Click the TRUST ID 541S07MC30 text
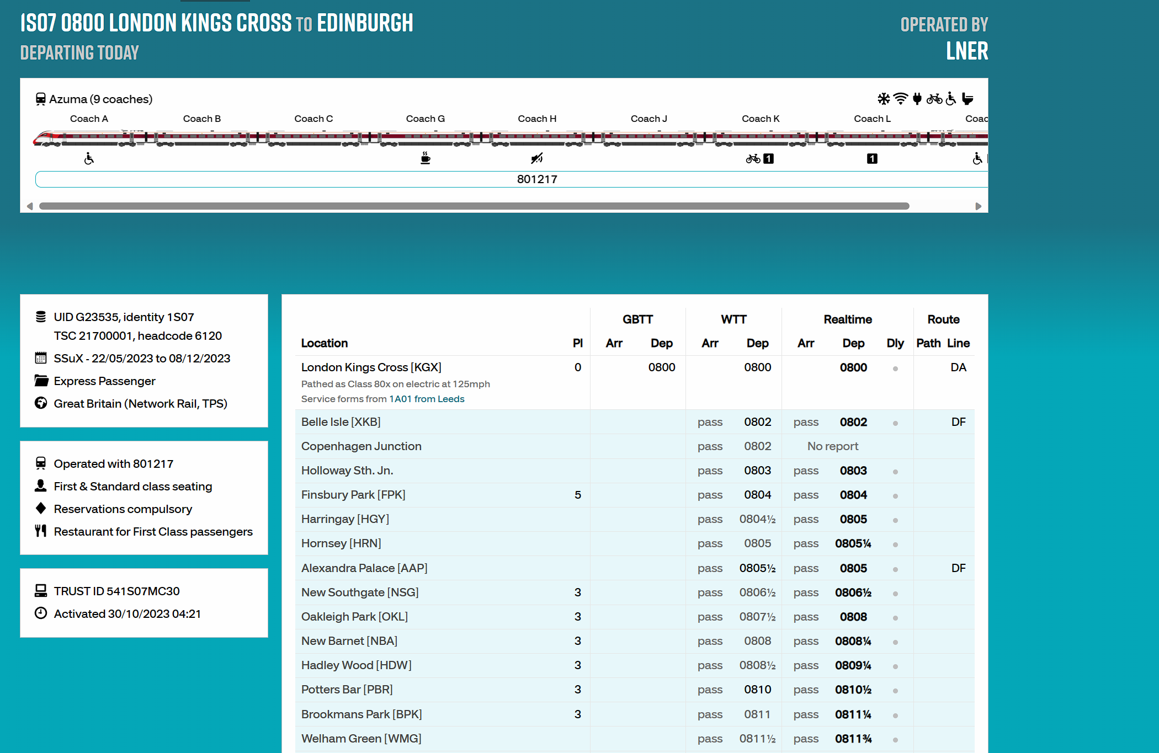The width and height of the screenshot is (1159, 753). [x=116, y=591]
